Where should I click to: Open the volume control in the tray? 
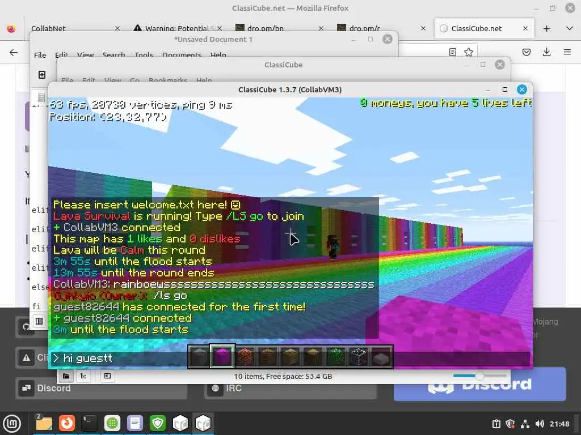(540, 424)
